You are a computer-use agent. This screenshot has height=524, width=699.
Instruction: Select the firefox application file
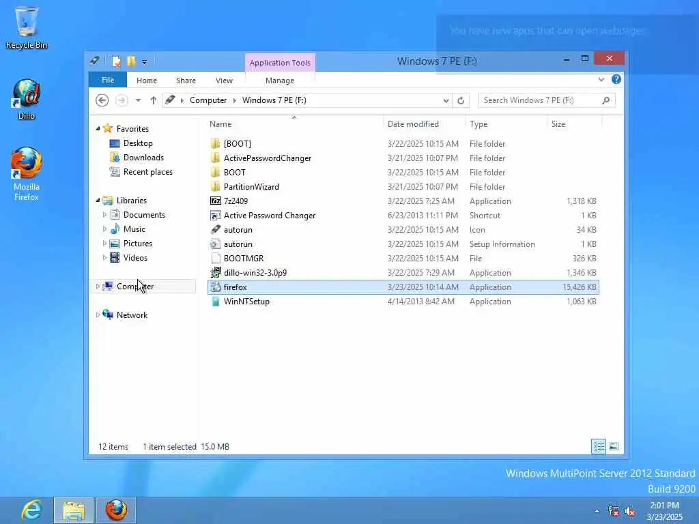coord(403,287)
